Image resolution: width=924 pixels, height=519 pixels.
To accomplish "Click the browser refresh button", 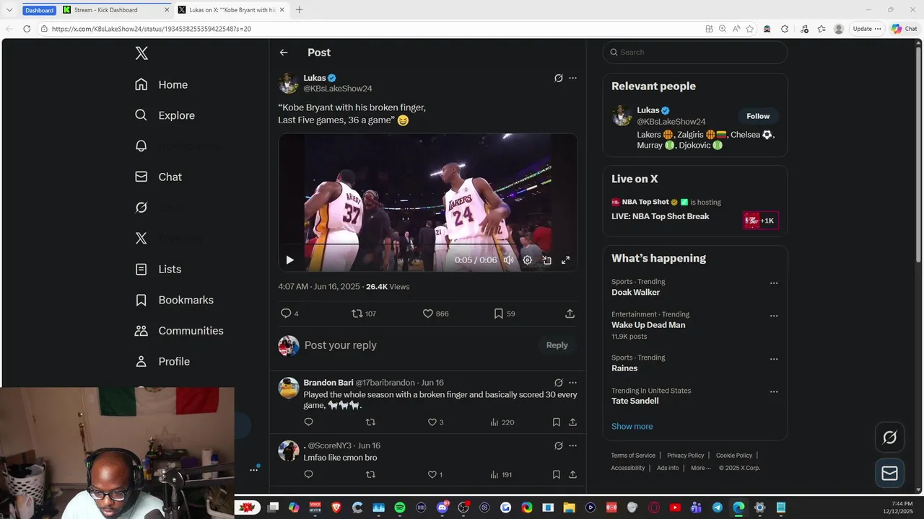I will click(27, 29).
